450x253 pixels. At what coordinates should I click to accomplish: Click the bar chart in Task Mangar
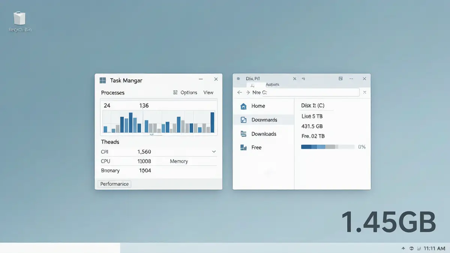click(x=159, y=122)
